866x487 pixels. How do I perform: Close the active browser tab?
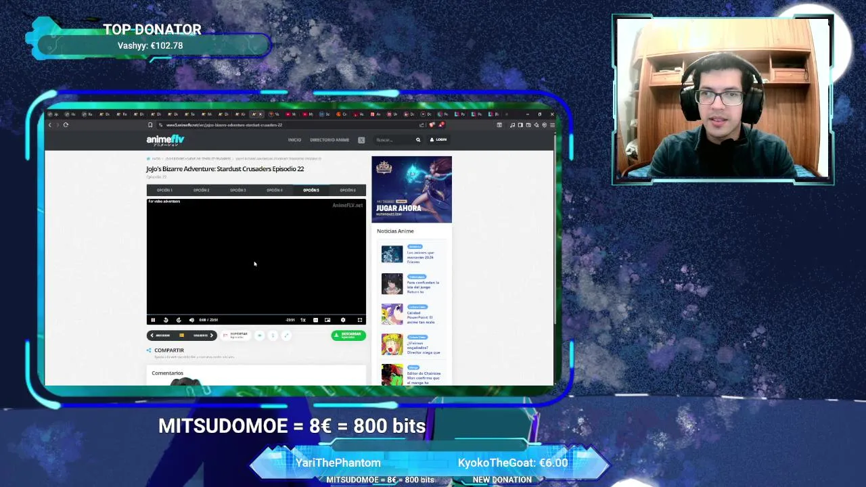tap(260, 114)
